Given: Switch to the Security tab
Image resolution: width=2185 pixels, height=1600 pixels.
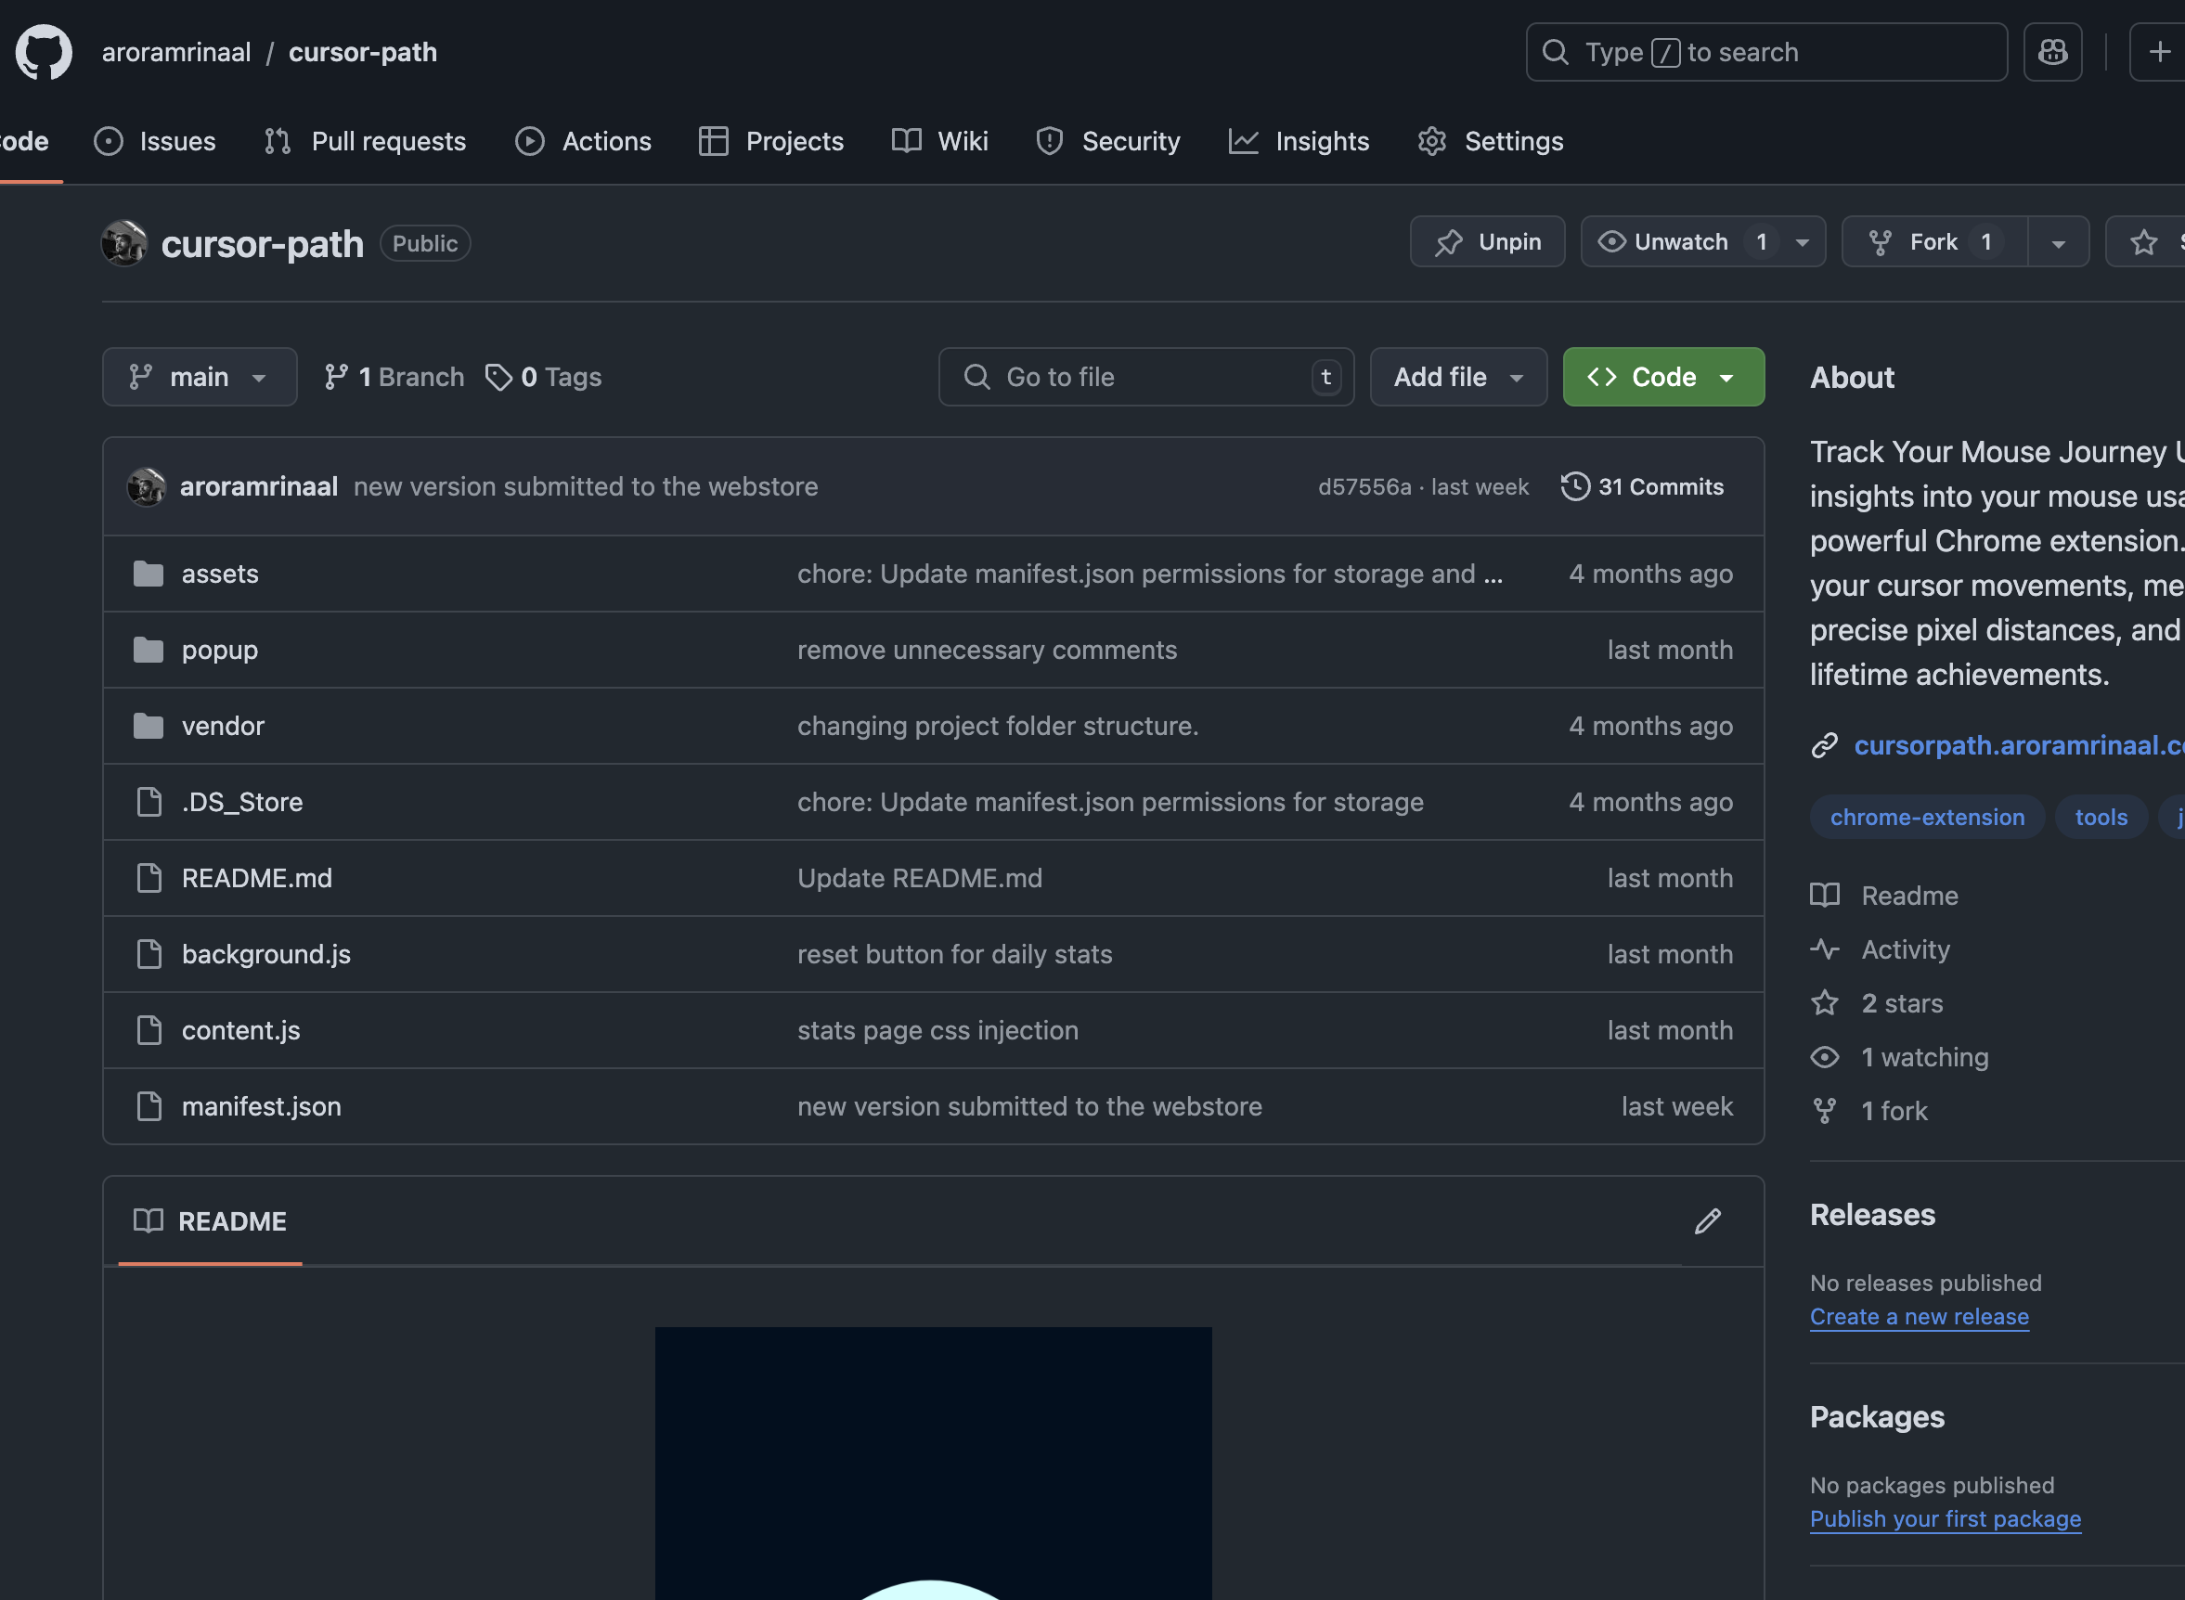Looking at the screenshot, I should (1108, 141).
